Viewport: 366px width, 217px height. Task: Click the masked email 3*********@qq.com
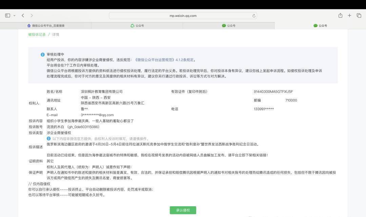(97, 115)
